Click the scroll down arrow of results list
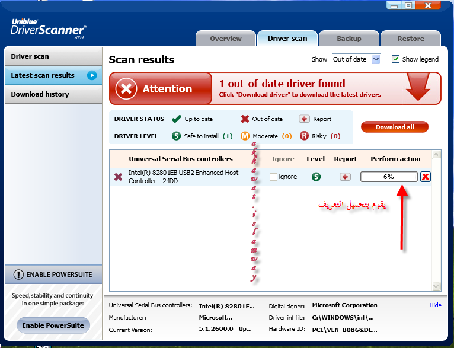 (436, 286)
